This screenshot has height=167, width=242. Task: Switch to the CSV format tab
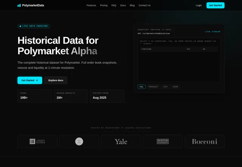(166, 87)
